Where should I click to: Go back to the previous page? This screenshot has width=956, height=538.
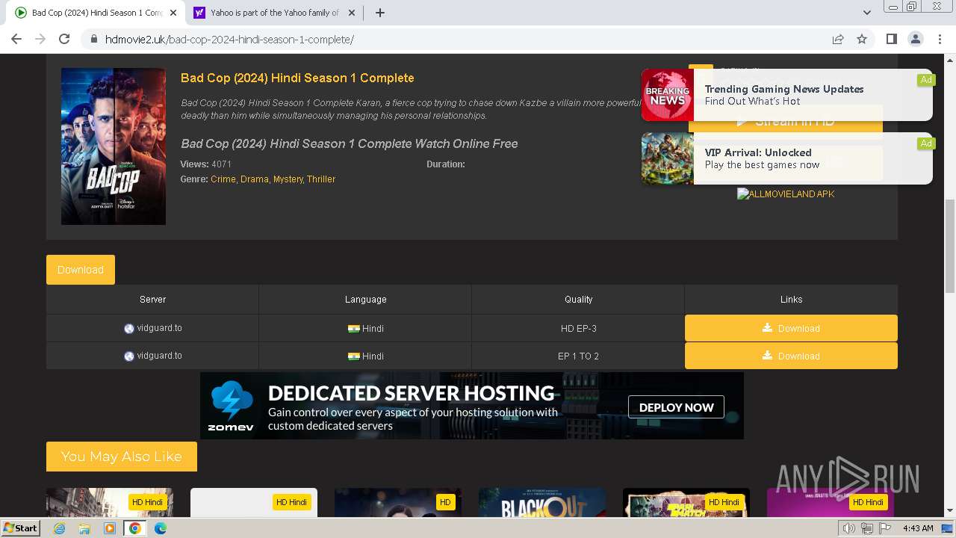pyautogui.click(x=16, y=39)
